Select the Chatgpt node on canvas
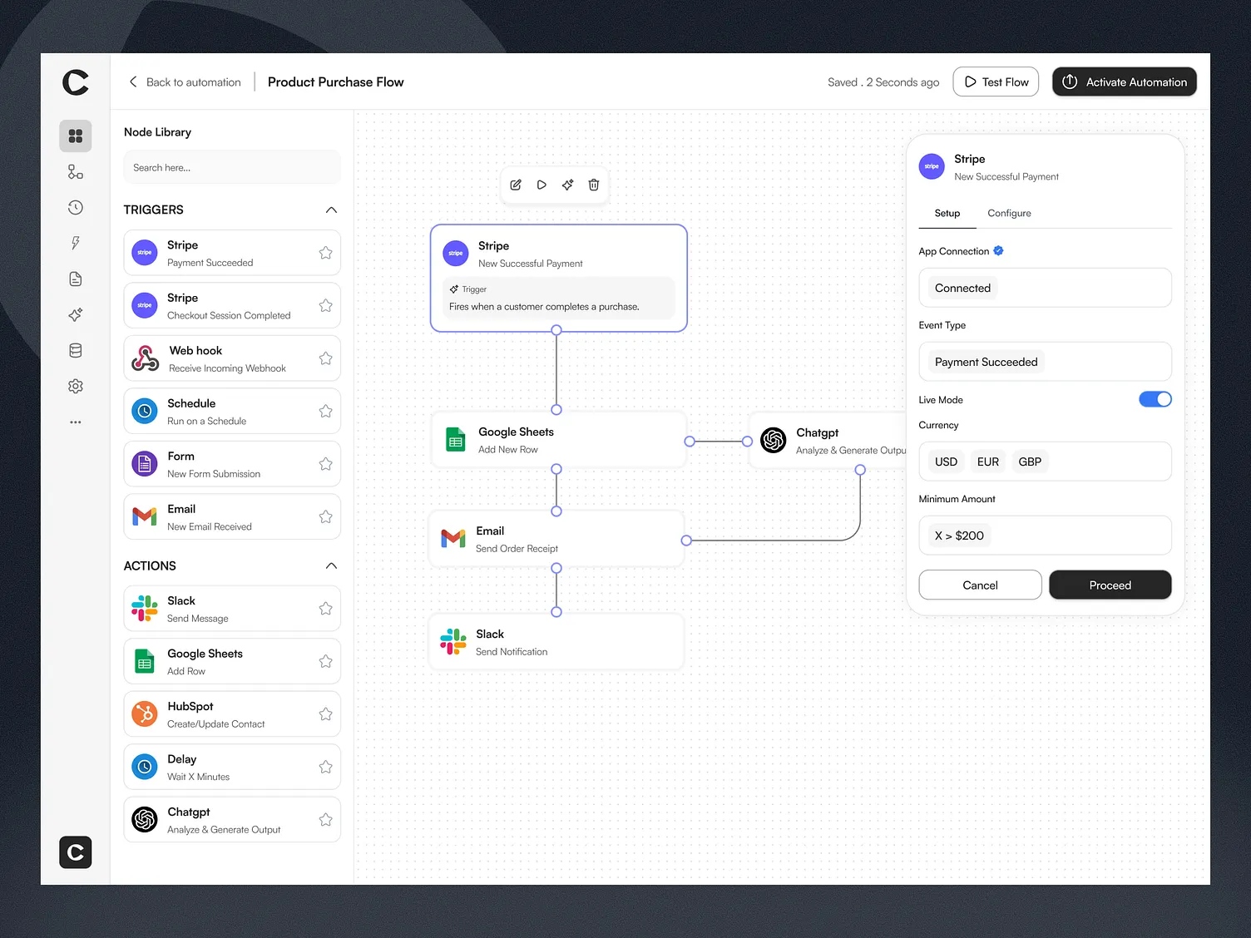The image size is (1251, 938). 828,441
